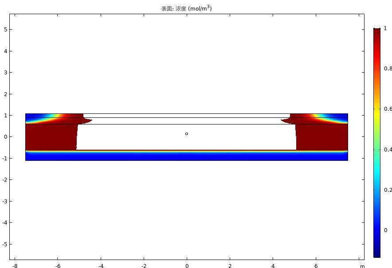Click the 0.2 label on the color legend

[388, 190]
